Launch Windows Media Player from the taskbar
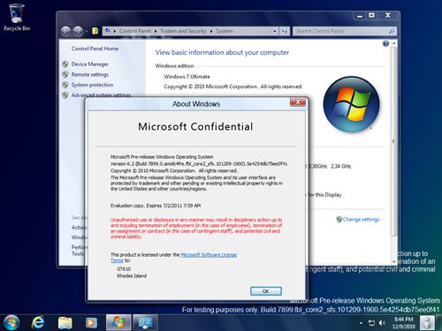Image resolution: width=442 pixels, height=331 pixels. (x=92, y=323)
